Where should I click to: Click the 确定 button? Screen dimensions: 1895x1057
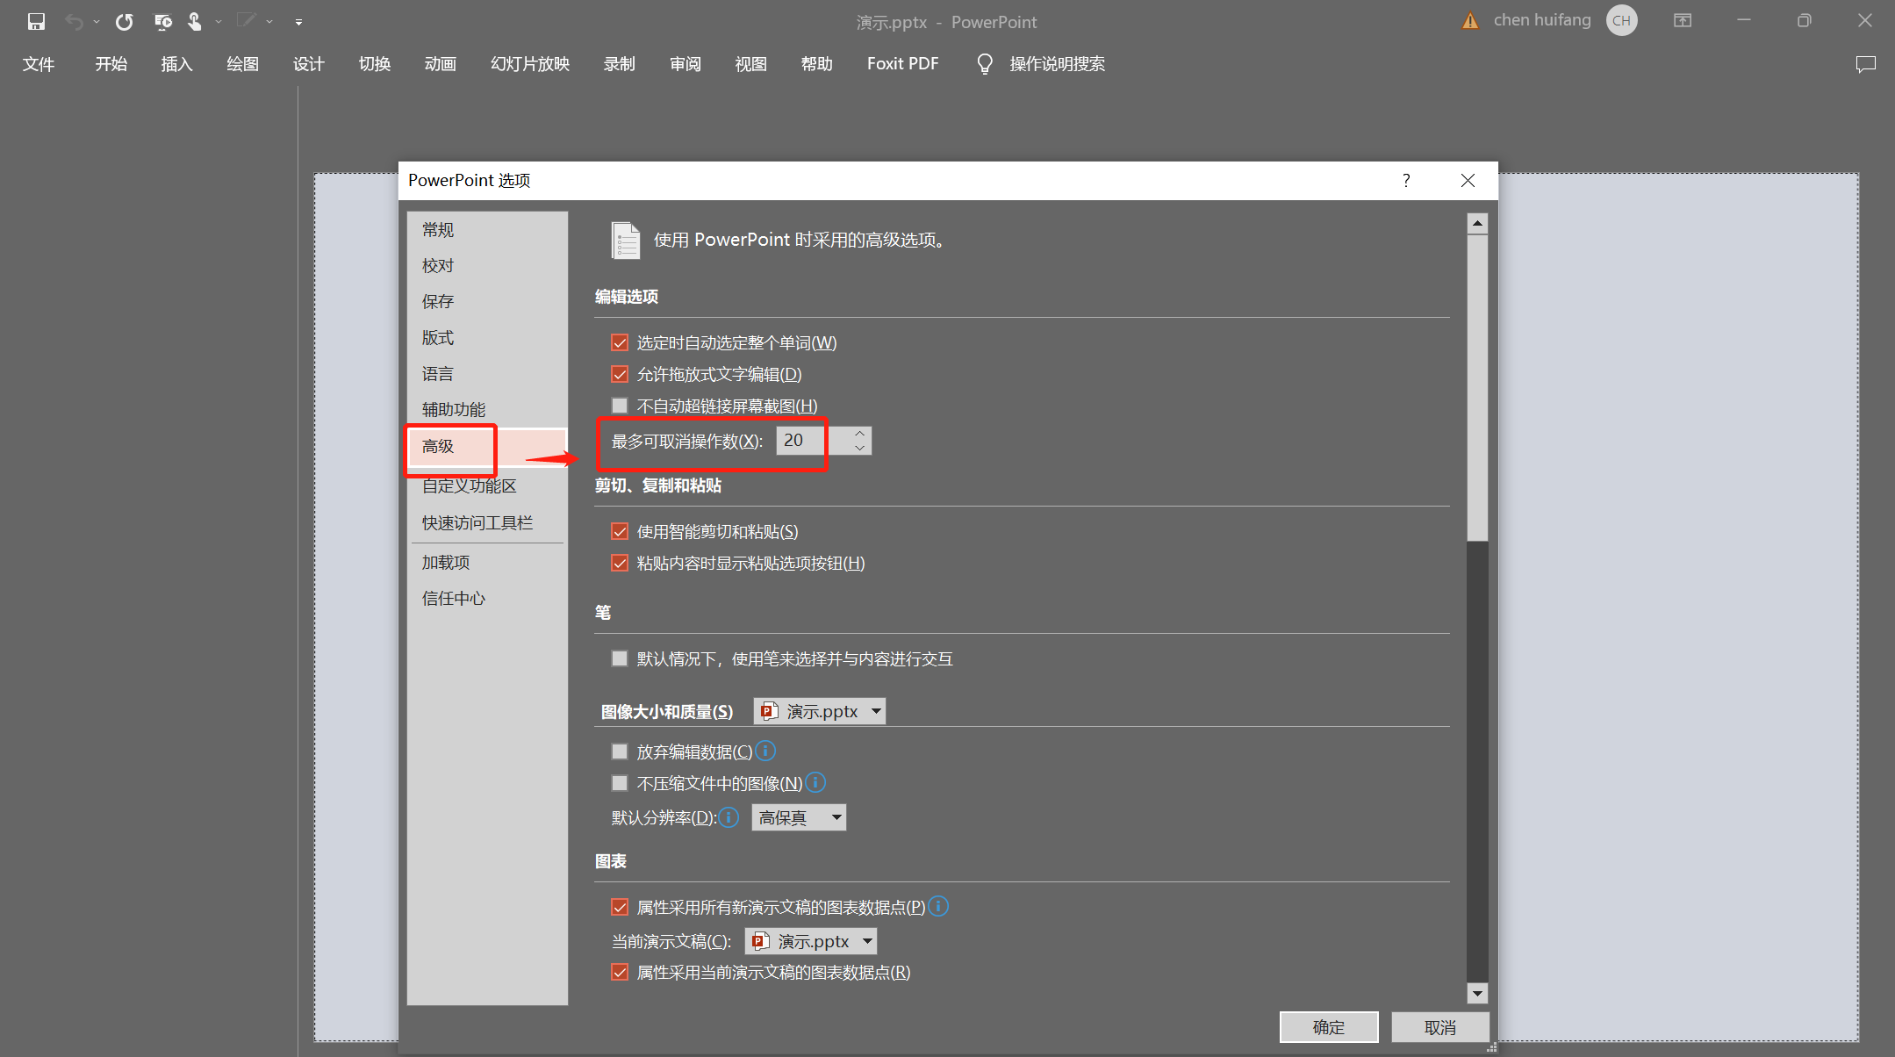point(1328,1027)
